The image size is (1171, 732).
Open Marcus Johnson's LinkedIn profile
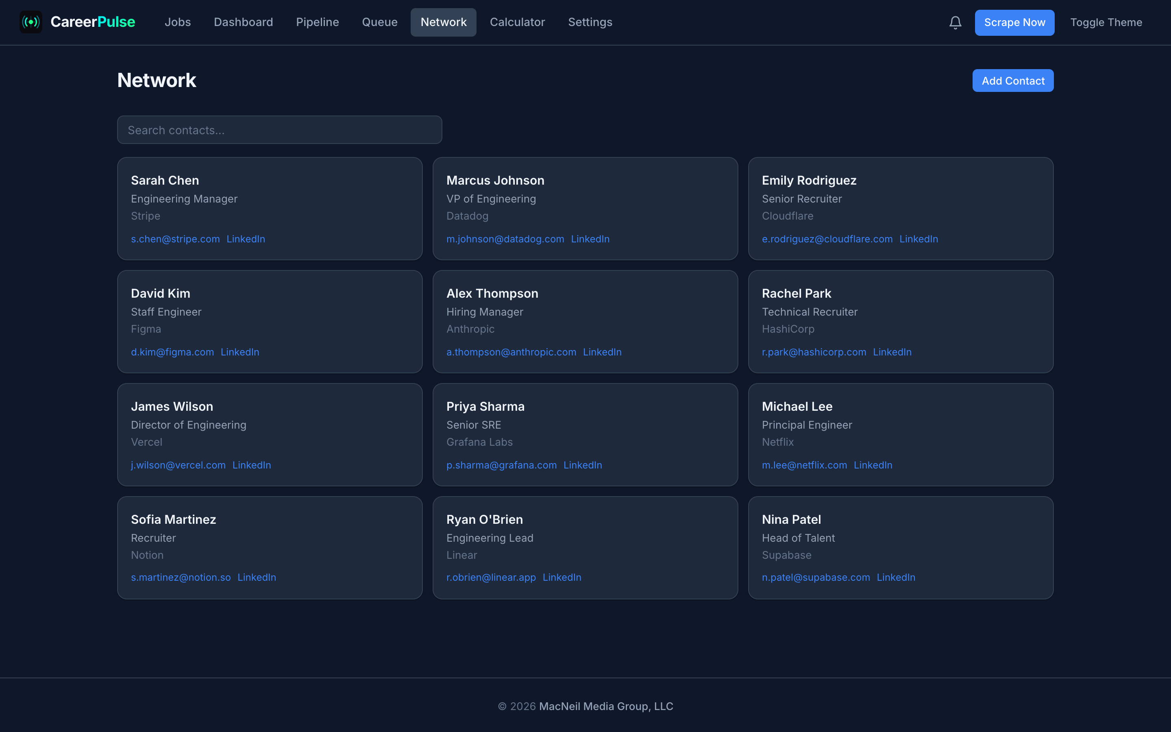(x=590, y=239)
